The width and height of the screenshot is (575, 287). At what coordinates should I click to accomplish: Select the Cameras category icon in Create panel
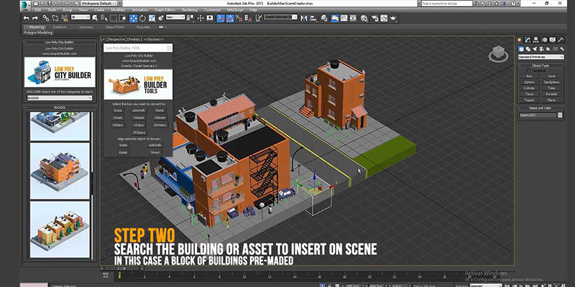(x=542, y=49)
